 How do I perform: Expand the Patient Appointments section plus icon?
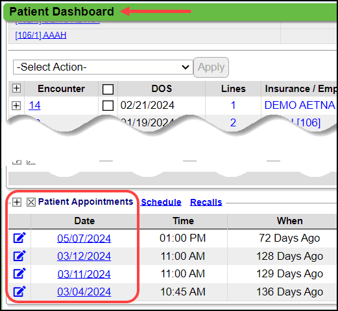pyautogui.click(x=17, y=202)
